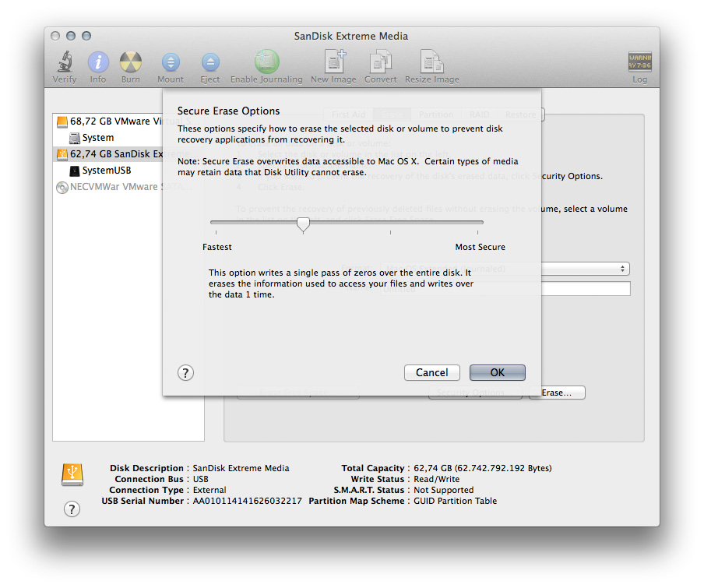Click the 'External' connection type value
Viewport: 704px width, 588px height.
(x=209, y=490)
